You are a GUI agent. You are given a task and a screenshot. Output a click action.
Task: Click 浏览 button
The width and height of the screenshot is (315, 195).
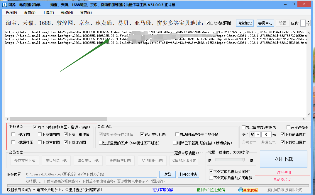167,174
